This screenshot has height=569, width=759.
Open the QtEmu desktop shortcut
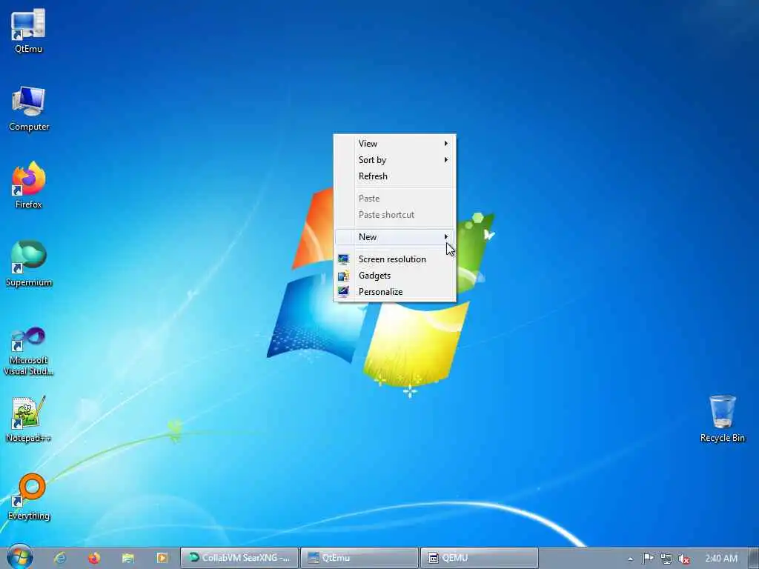pyautogui.click(x=28, y=31)
